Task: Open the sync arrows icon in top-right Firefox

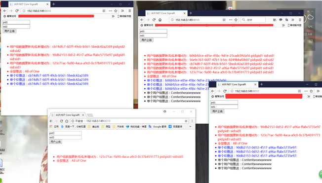Action: tap(286, 20)
